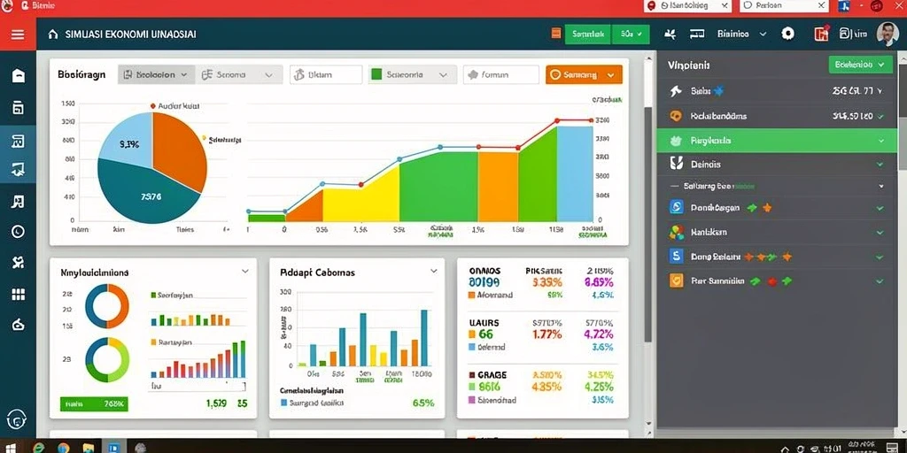Click the home icon in the left sidebar
The height and width of the screenshot is (453, 907).
pyautogui.click(x=18, y=76)
